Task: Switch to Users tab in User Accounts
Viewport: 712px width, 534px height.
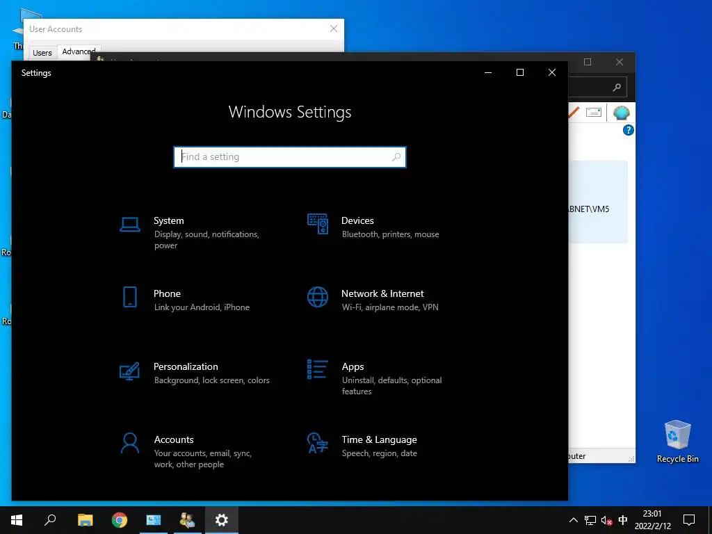Action: (x=42, y=53)
